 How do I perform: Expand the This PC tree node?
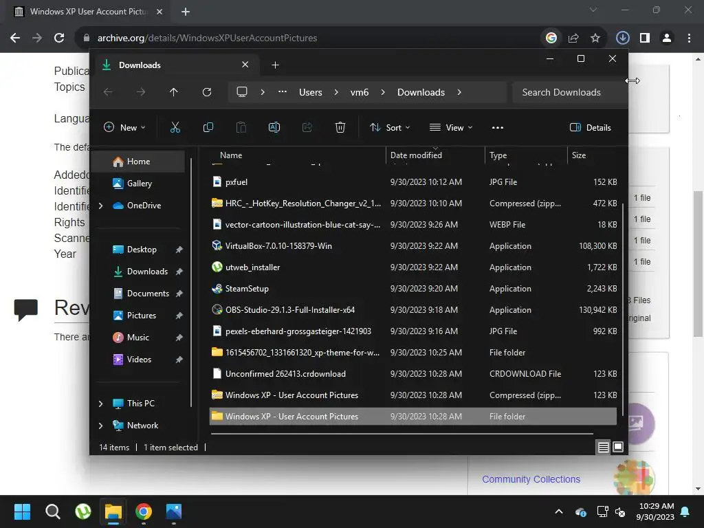click(100, 404)
